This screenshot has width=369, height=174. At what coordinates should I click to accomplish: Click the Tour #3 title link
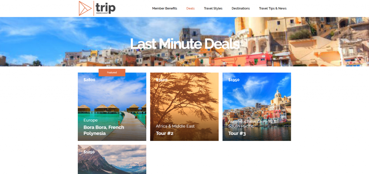tap(237, 133)
